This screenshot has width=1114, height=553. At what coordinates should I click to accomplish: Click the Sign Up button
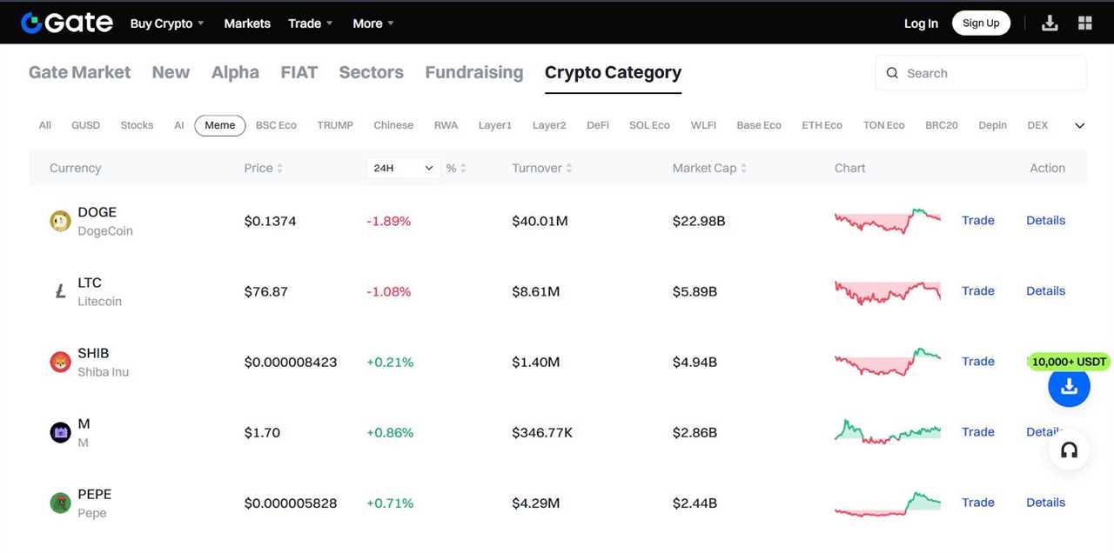(981, 23)
